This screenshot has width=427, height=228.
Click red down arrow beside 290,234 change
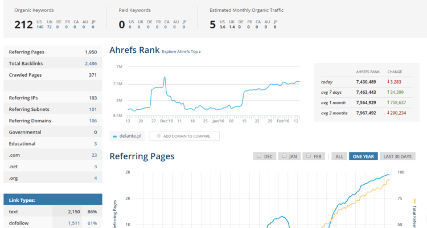point(388,113)
